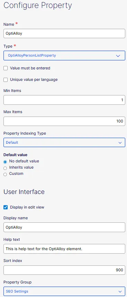Click the Sort index label
The image size is (127, 297).
point(13,261)
